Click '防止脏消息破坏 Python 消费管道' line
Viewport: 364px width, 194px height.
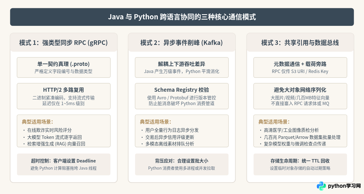click(x=181, y=103)
